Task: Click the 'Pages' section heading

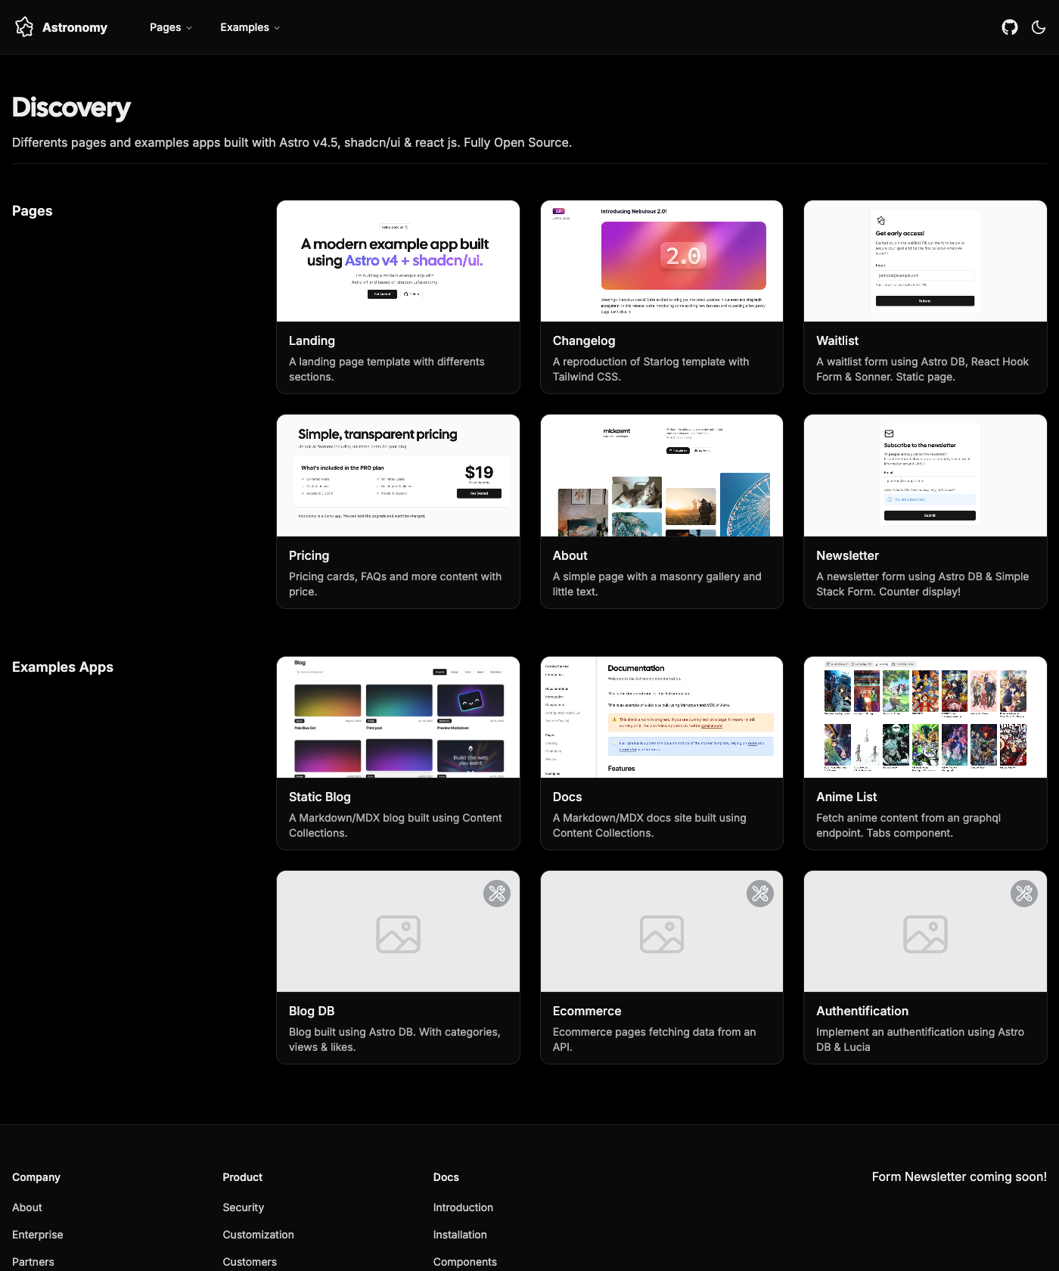Action: [x=33, y=211]
